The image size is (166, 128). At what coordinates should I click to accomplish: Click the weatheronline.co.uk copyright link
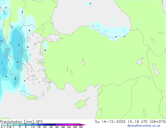[144, 126]
